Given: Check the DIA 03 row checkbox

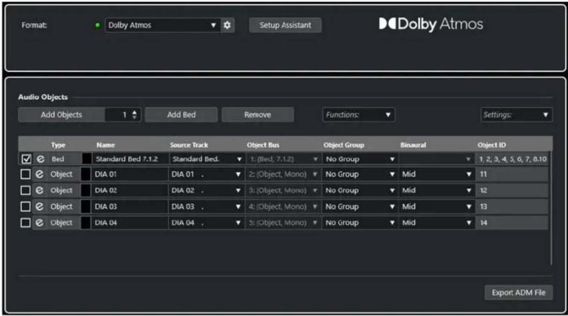Looking at the screenshot, I should (25, 207).
